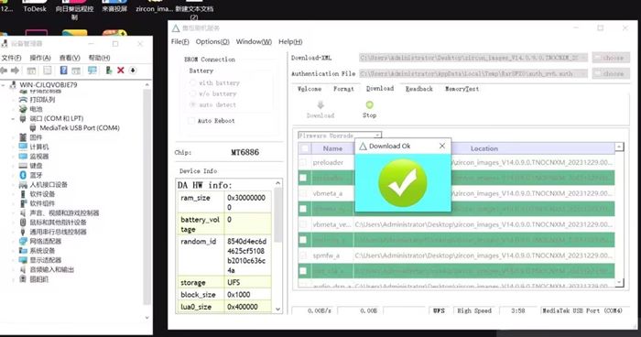641x337 pixels.
Task: Toggle the preloader row checkbox
Action: tap(303, 162)
